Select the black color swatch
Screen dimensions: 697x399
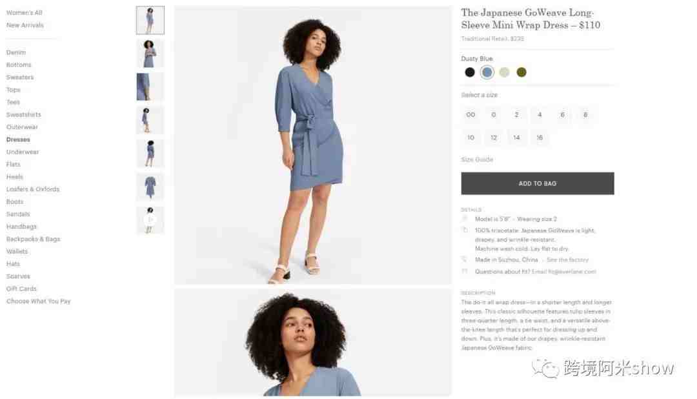point(469,72)
